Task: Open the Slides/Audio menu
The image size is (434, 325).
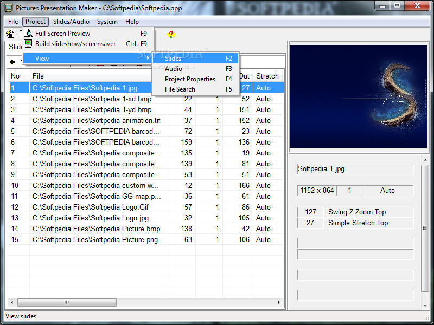Action: pyautogui.click(x=71, y=22)
